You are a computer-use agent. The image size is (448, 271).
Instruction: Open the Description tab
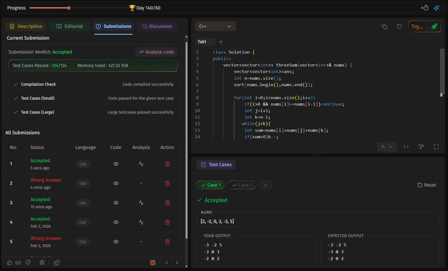[x=26, y=26]
